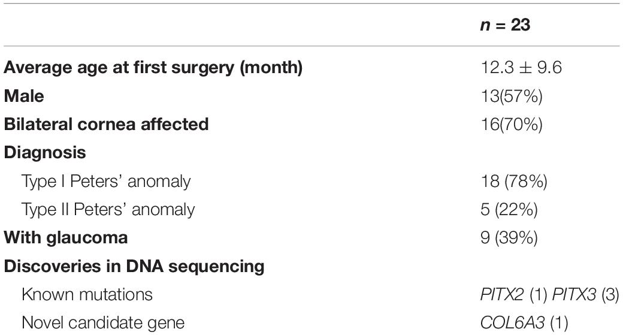
Task: Click the COL6A3 (1) gene text
Action: [524, 322]
